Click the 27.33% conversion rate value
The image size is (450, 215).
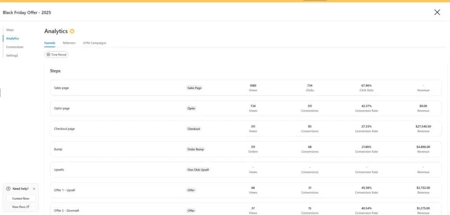coord(366,126)
